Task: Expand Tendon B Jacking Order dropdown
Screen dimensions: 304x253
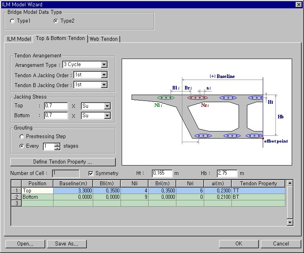Action: click(x=104, y=85)
